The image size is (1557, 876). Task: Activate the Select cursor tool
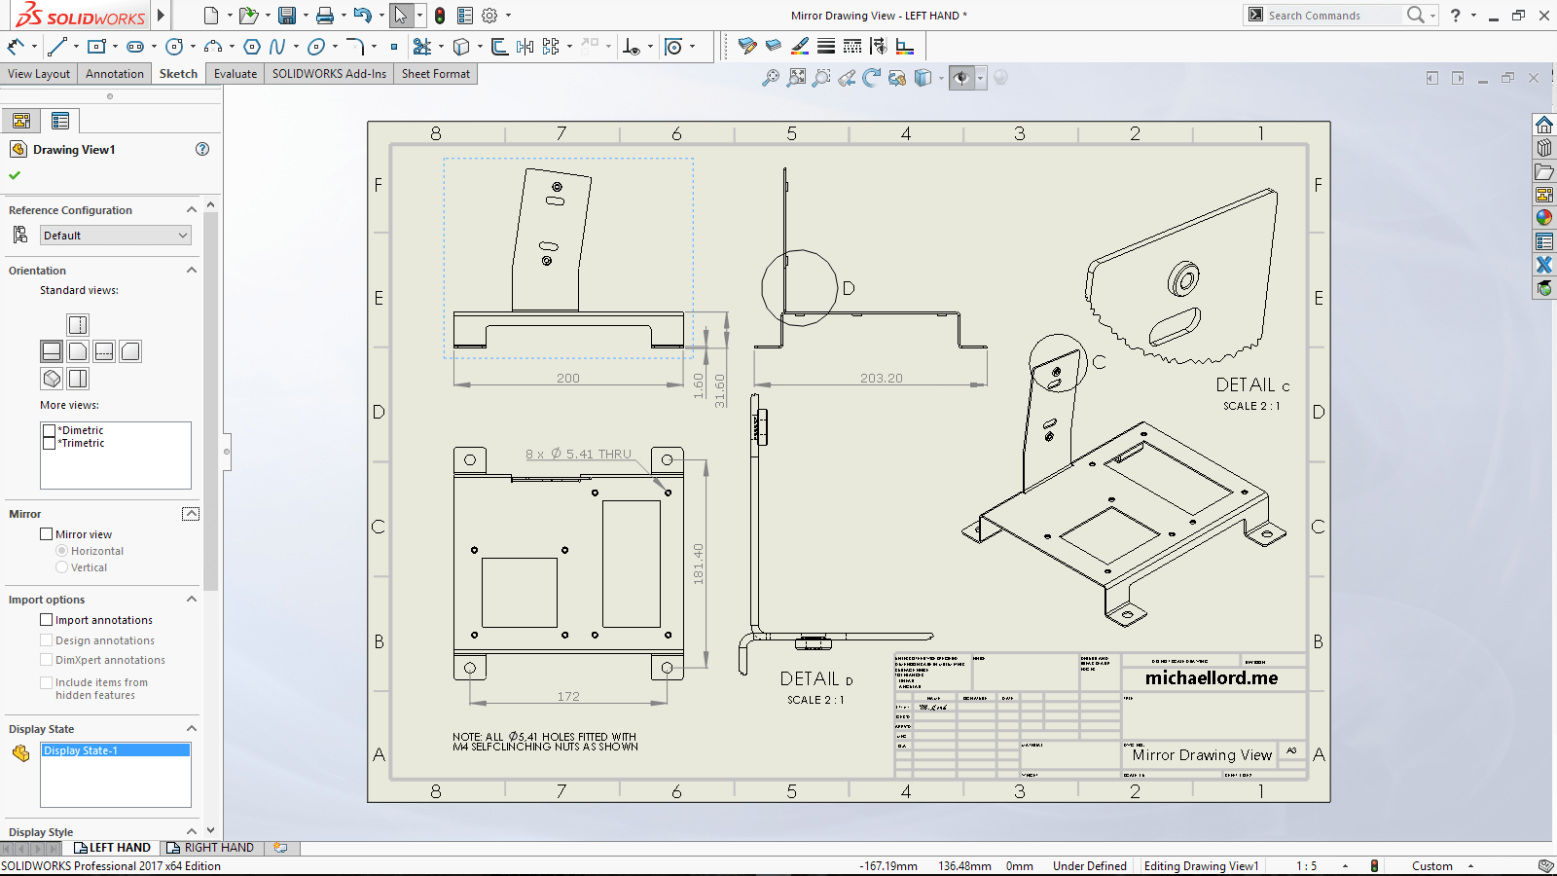coord(400,16)
